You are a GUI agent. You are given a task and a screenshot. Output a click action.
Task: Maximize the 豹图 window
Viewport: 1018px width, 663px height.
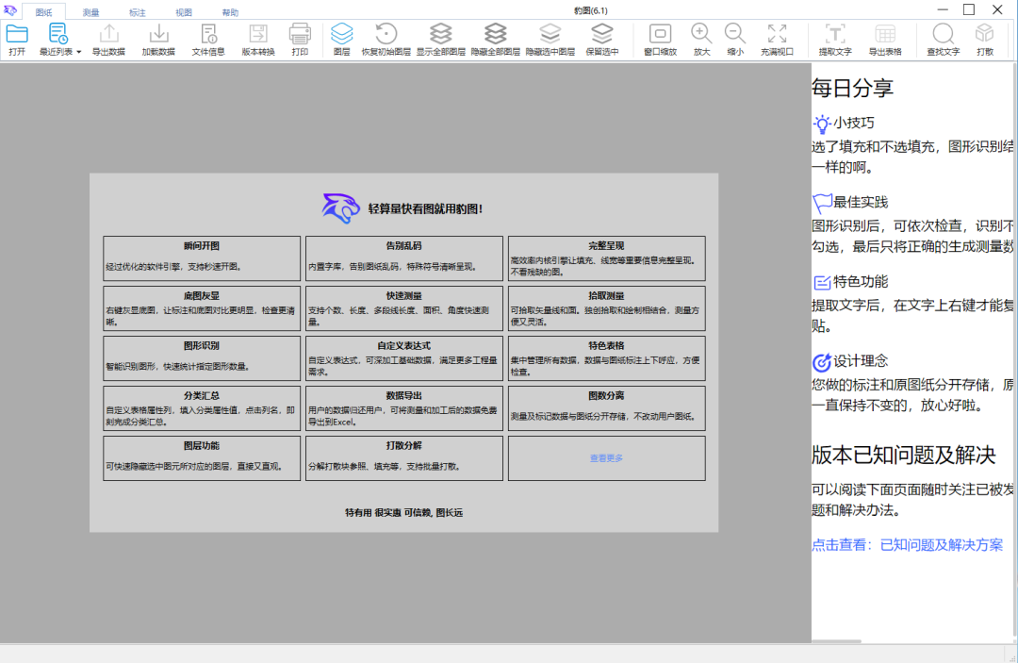[x=969, y=9]
